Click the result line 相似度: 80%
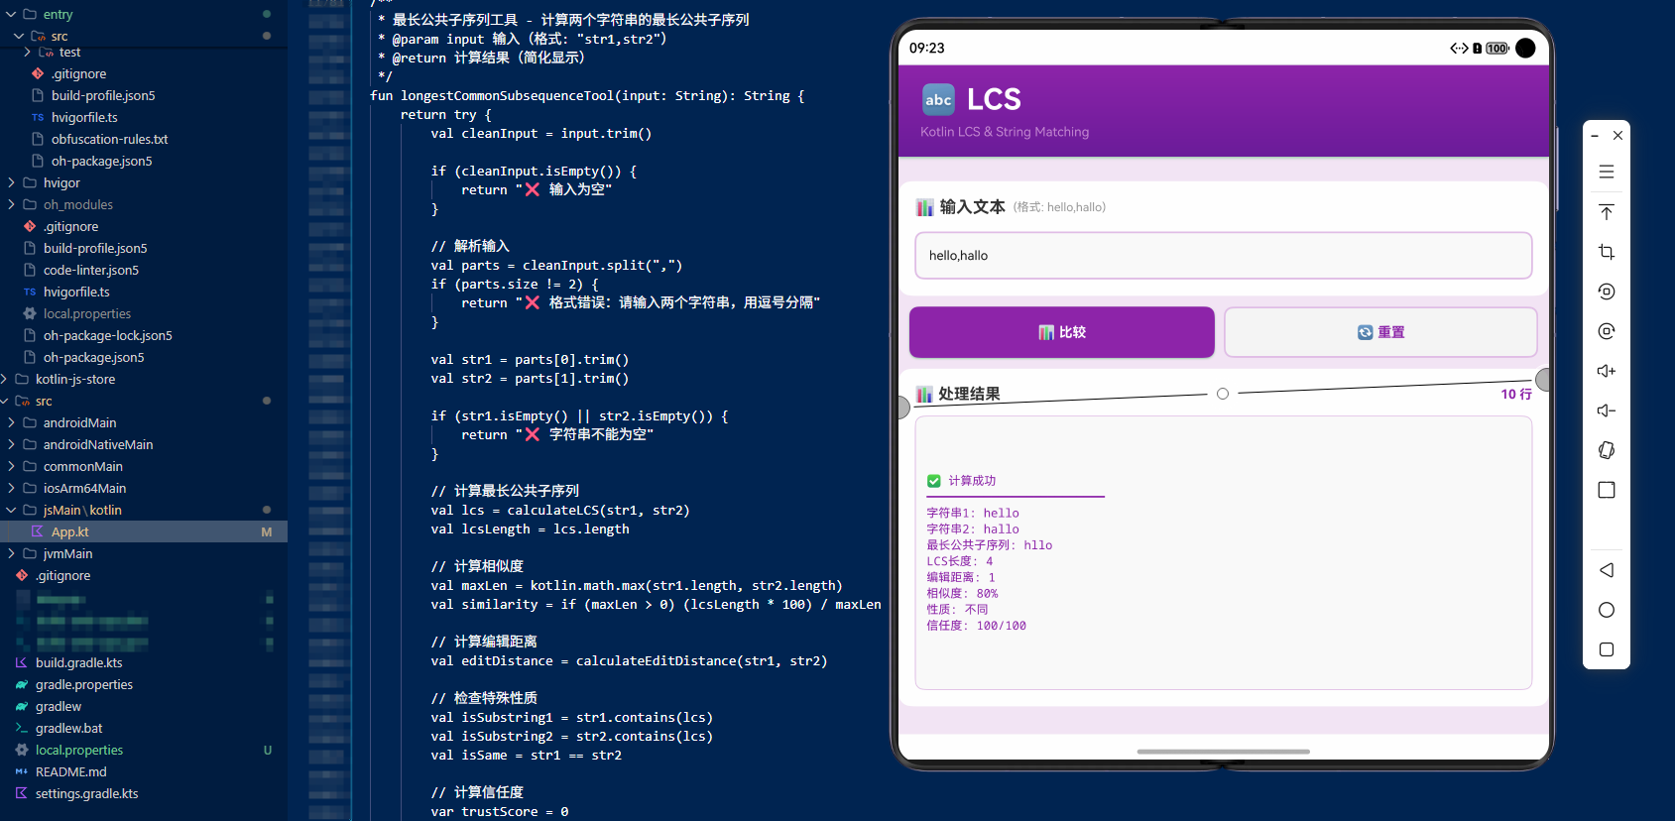The height and width of the screenshot is (821, 1675). tap(962, 593)
